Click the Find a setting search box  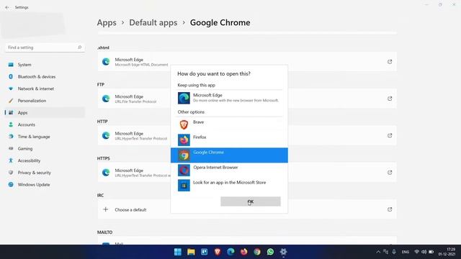coord(45,47)
